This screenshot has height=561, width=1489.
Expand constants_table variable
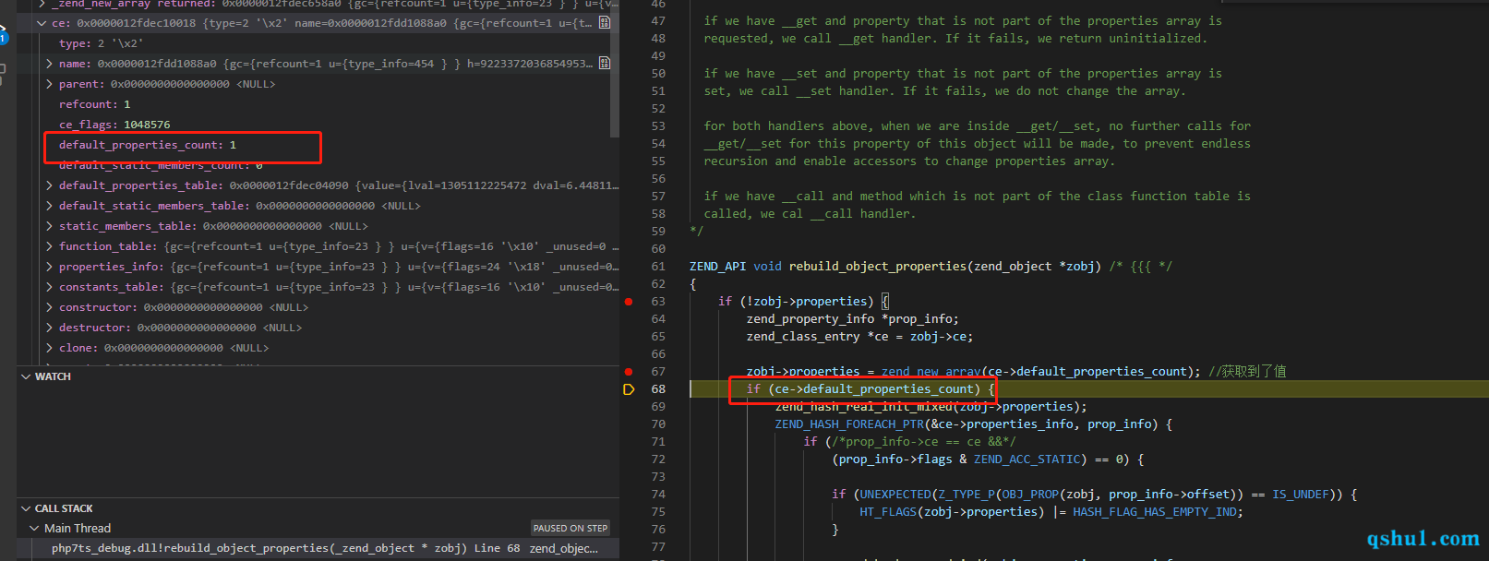(49, 287)
